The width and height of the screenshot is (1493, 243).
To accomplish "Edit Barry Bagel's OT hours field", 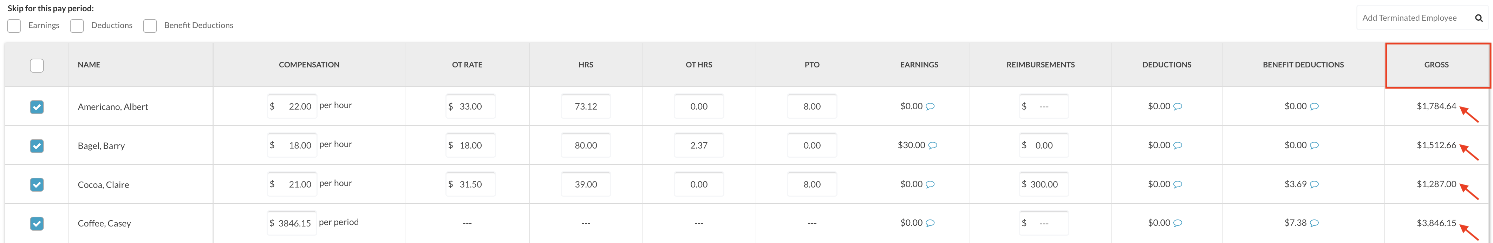I will (698, 146).
